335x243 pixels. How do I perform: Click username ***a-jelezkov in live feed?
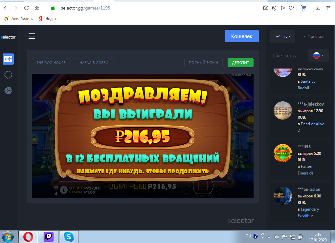311,104
